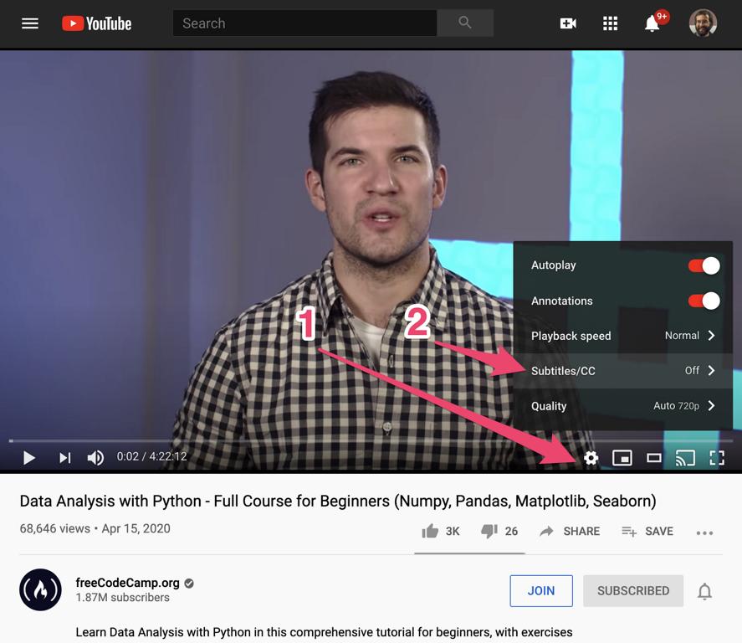Like the video with thumbs up
Screen dimensions: 742x643
[430, 532]
